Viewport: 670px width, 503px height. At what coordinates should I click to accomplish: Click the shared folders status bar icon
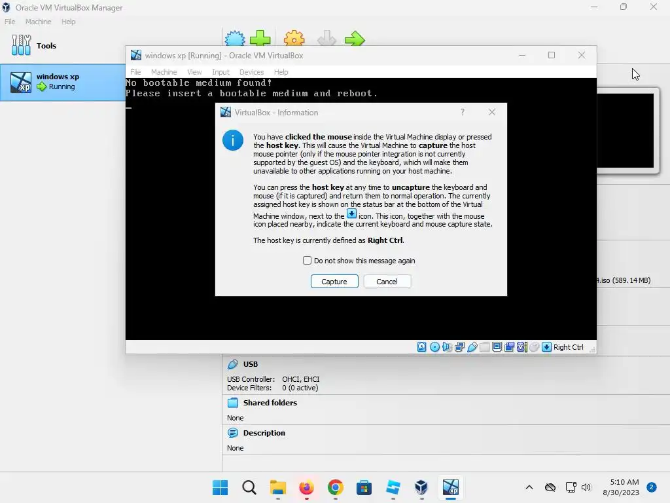click(485, 347)
